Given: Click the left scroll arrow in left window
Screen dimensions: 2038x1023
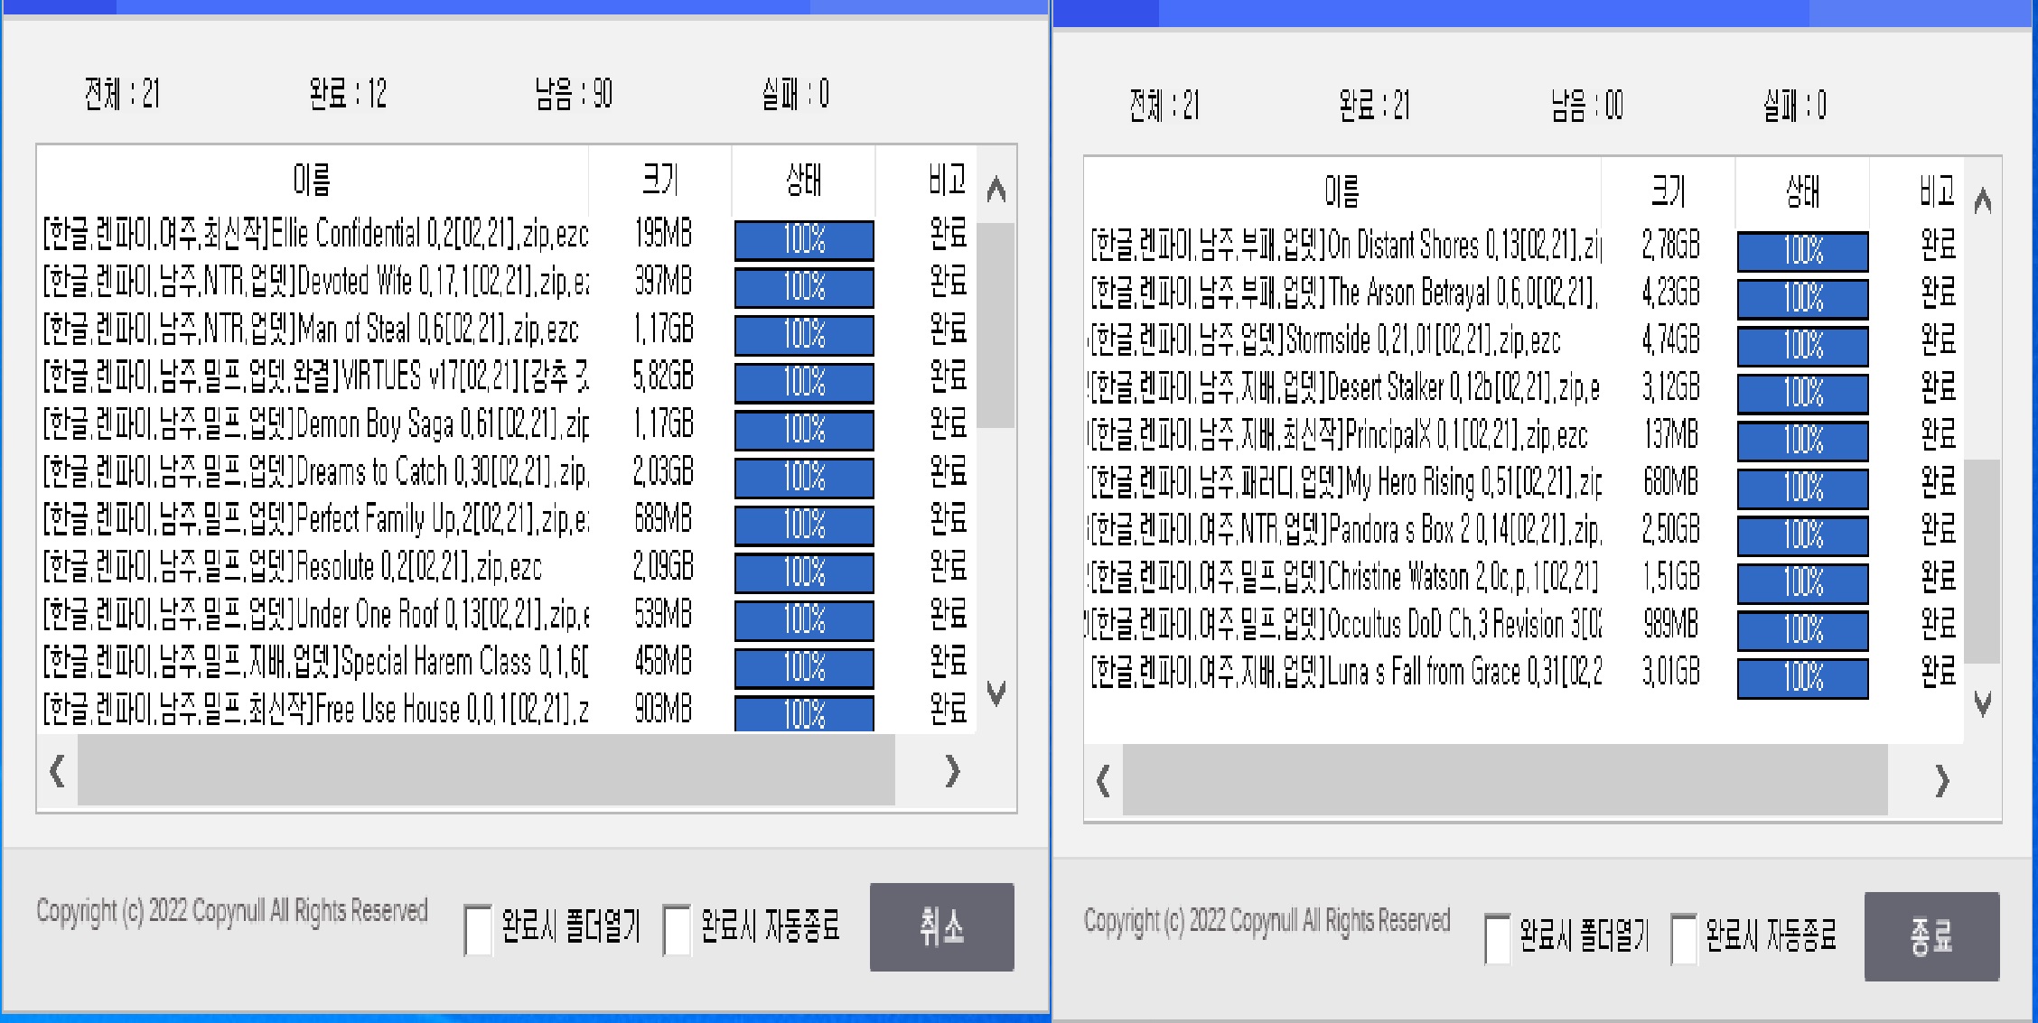Looking at the screenshot, I should (x=57, y=771).
